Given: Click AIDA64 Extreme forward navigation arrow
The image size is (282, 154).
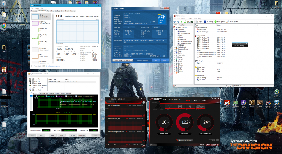Looking at the screenshot, I should (x=178, y=22).
